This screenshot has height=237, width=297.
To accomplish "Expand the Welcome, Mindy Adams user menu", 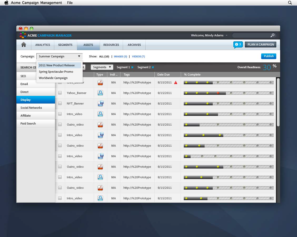I will click(x=209, y=35).
